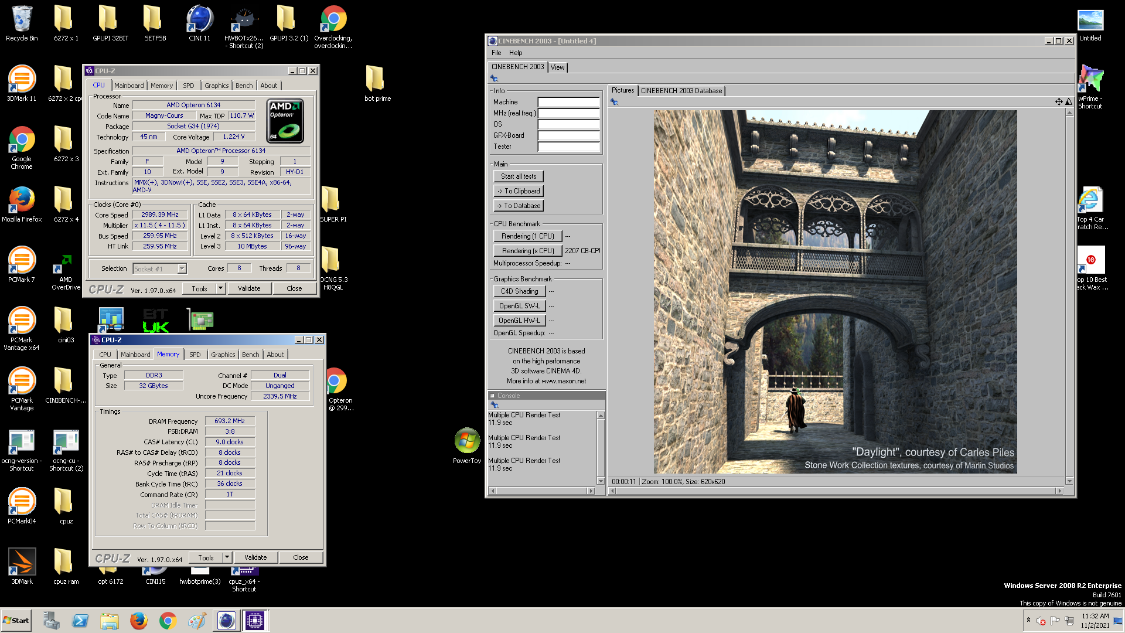The height and width of the screenshot is (633, 1125).
Task: Open PCMark Vantage x64 desktop icon
Action: pyautogui.click(x=22, y=328)
